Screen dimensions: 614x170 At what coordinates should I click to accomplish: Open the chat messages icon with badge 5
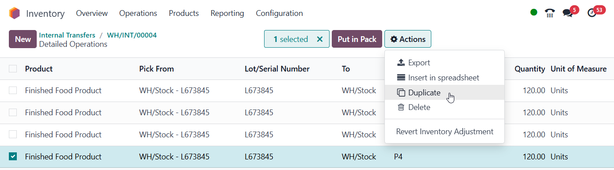(x=568, y=13)
